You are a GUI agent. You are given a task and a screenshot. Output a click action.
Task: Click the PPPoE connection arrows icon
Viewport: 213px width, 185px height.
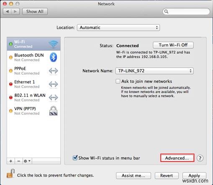coord(53,71)
